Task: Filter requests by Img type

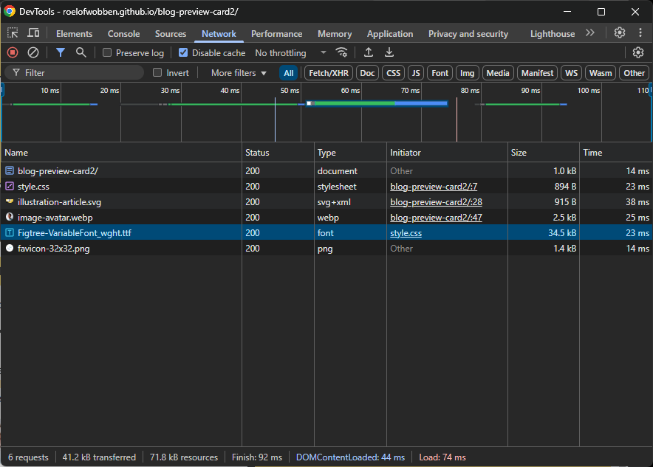Action: (468, 73)
